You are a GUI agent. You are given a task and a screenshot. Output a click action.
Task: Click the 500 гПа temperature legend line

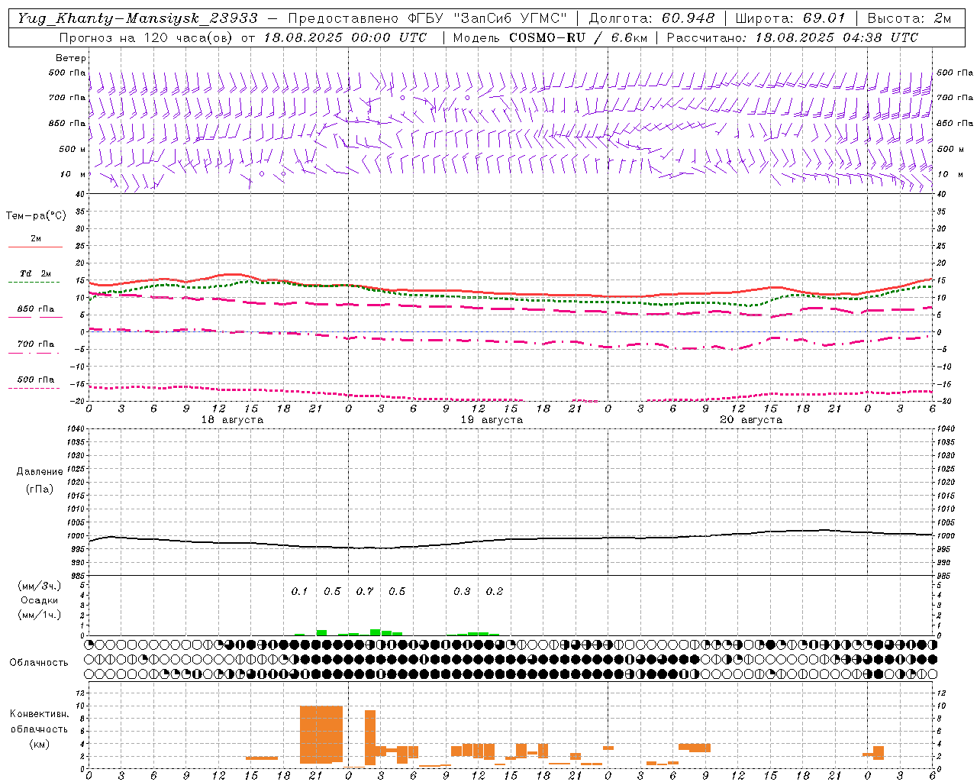point(34,388)
